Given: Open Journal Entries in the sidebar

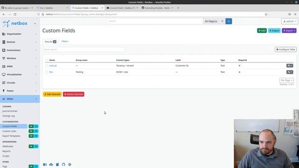Looking at the screenshot, I should [10, 111].
